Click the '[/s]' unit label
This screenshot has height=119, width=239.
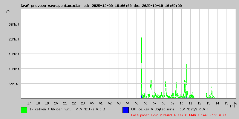8,11
